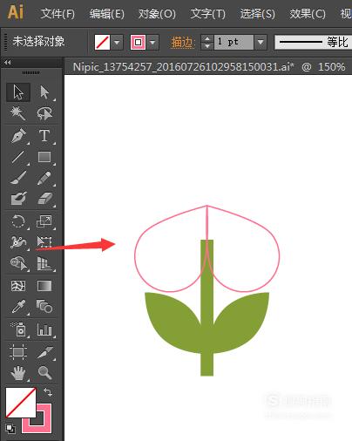Pick the Perspective Grid tool
The image size is (352, 441).
click(x=44, y=263)
